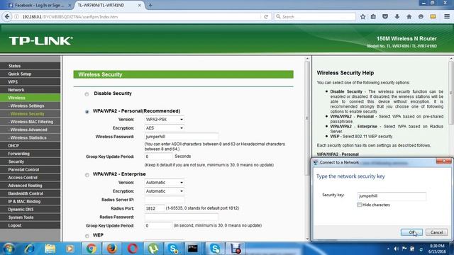This screenshot has width=454, height=255.
Task: Click the browser back arrow button
Action: 7,17
